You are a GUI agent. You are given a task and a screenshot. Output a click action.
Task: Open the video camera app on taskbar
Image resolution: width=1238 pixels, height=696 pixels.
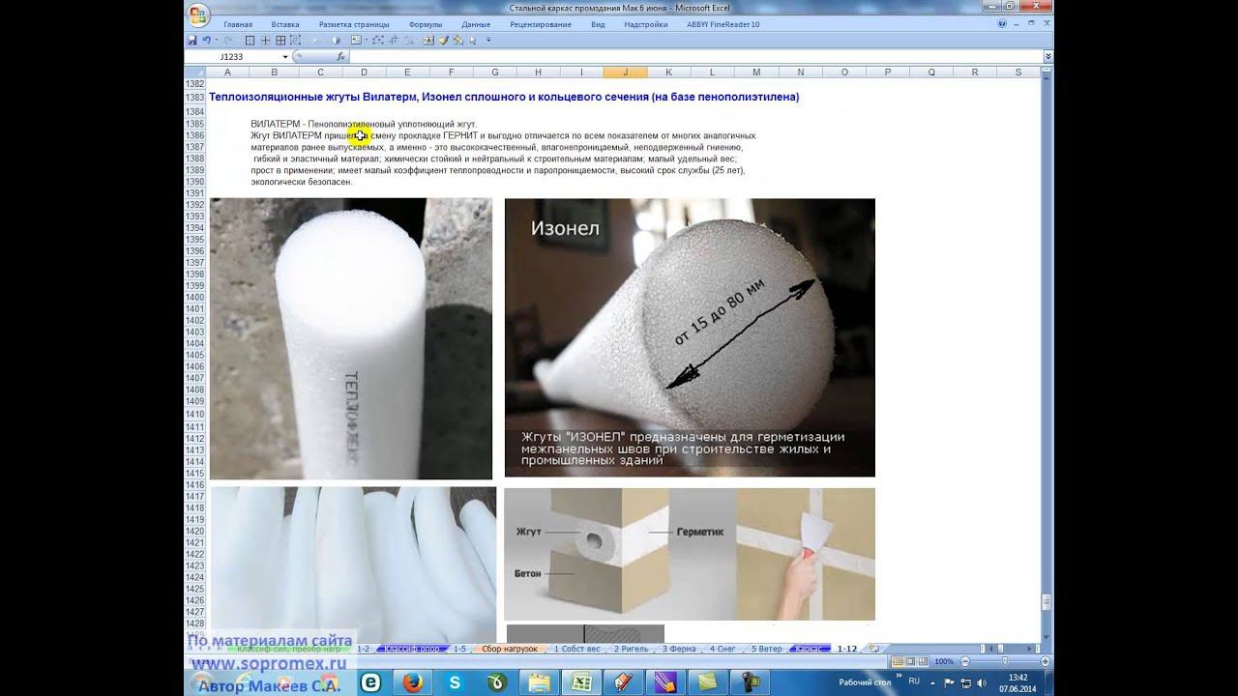click(x=751, y=681)
